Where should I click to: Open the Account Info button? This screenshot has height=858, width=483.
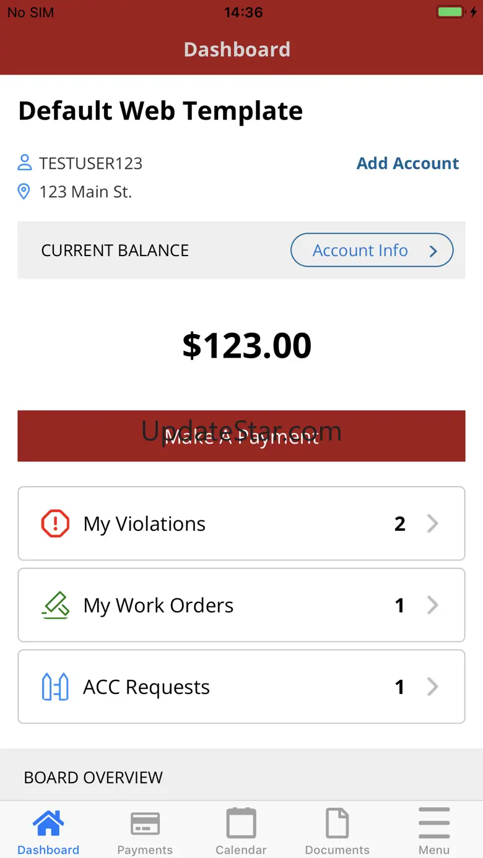372,250
